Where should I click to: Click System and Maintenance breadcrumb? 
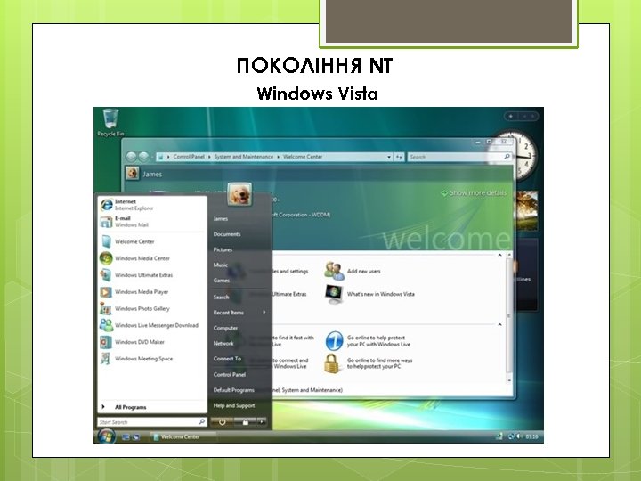(244, 157)
